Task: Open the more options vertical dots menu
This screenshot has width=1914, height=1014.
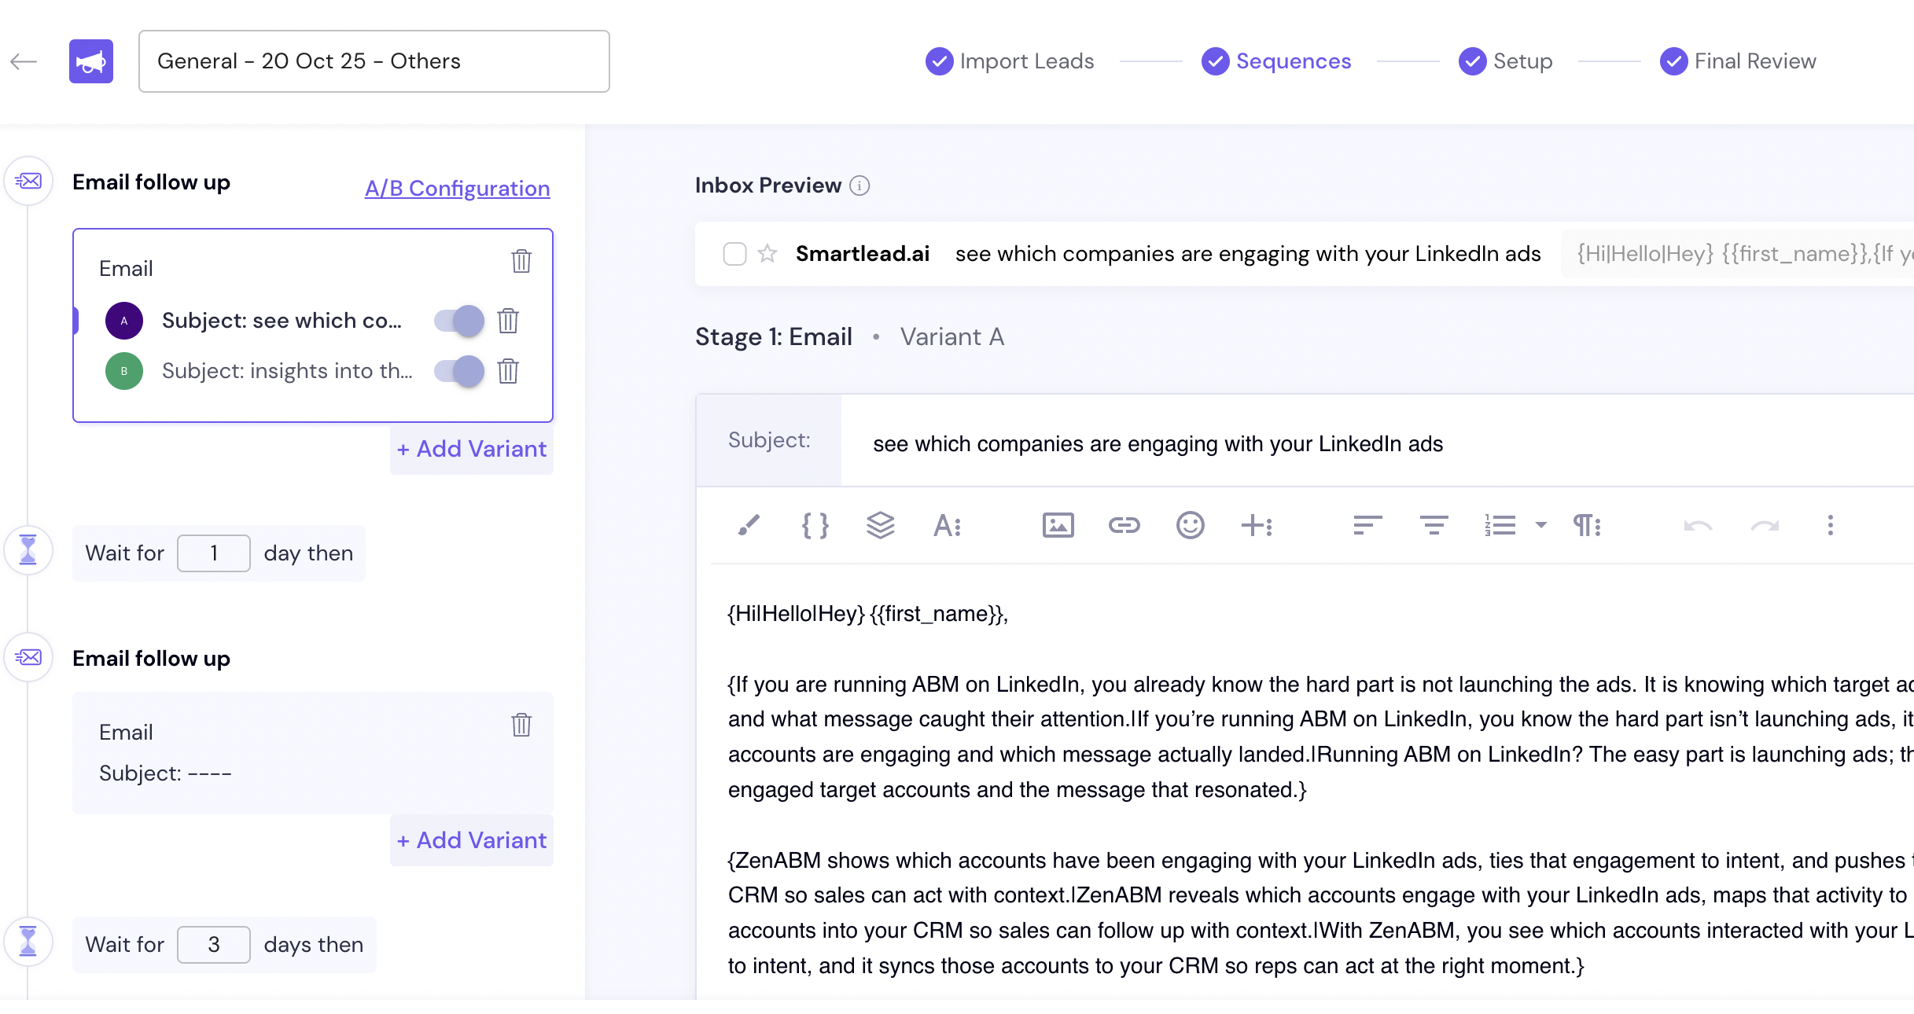Action: pos(1830,525)
